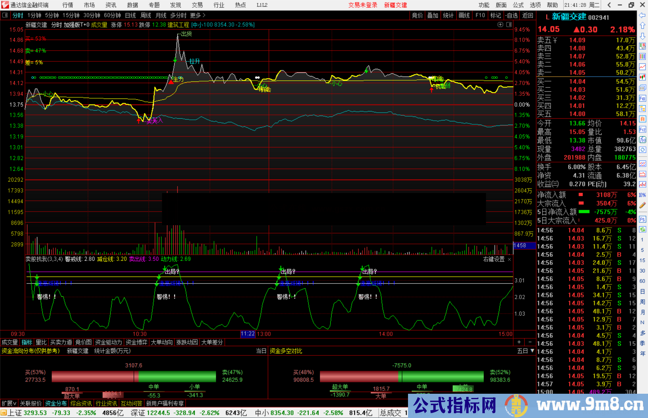Click the 10% icon in right sidebar
The width and height of the screenshot is (648, 418).
642,195
